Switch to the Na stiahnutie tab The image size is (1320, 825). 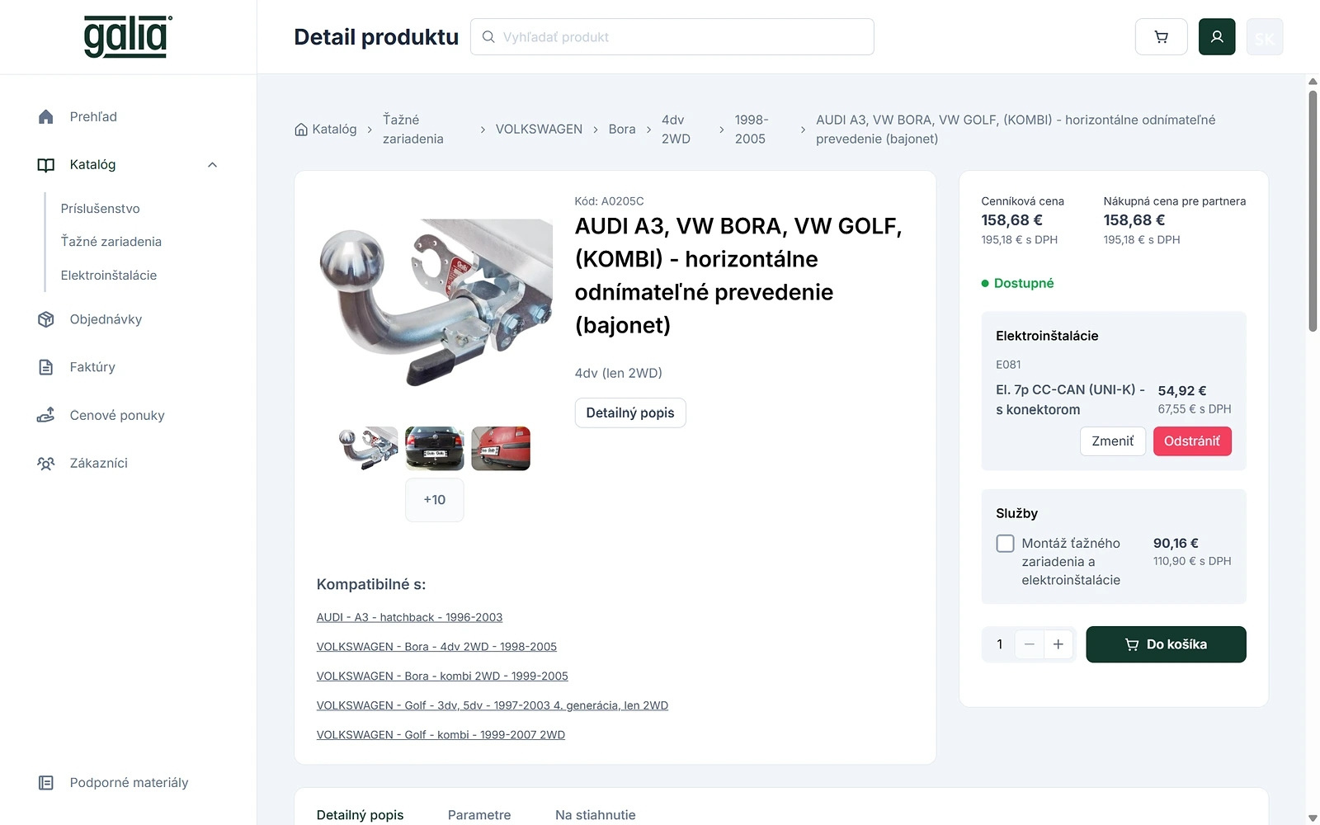596,815
